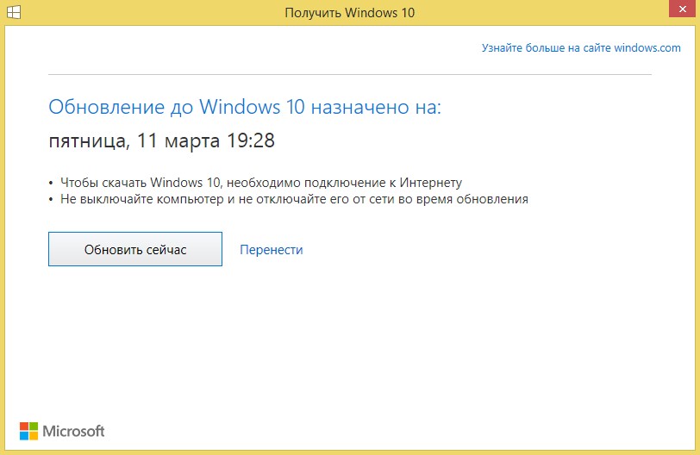Click the Microsoft wordmark text
This screenshot has height=455, width=700.
(x=73, y=431)
